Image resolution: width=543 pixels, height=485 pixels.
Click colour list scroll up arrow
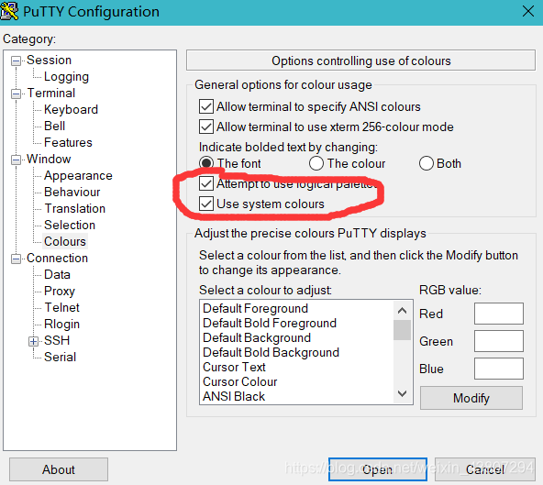click(402, 311)
